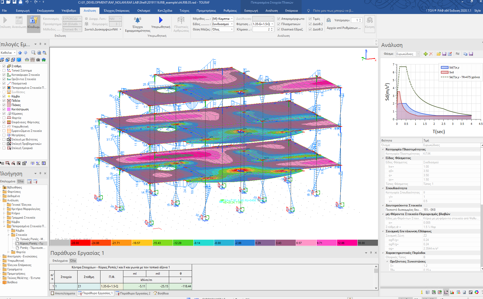Open the Φάσμα Ευρωκώδικες dropdown
This screenshot has width=483, height=299.
click(418, 54)
